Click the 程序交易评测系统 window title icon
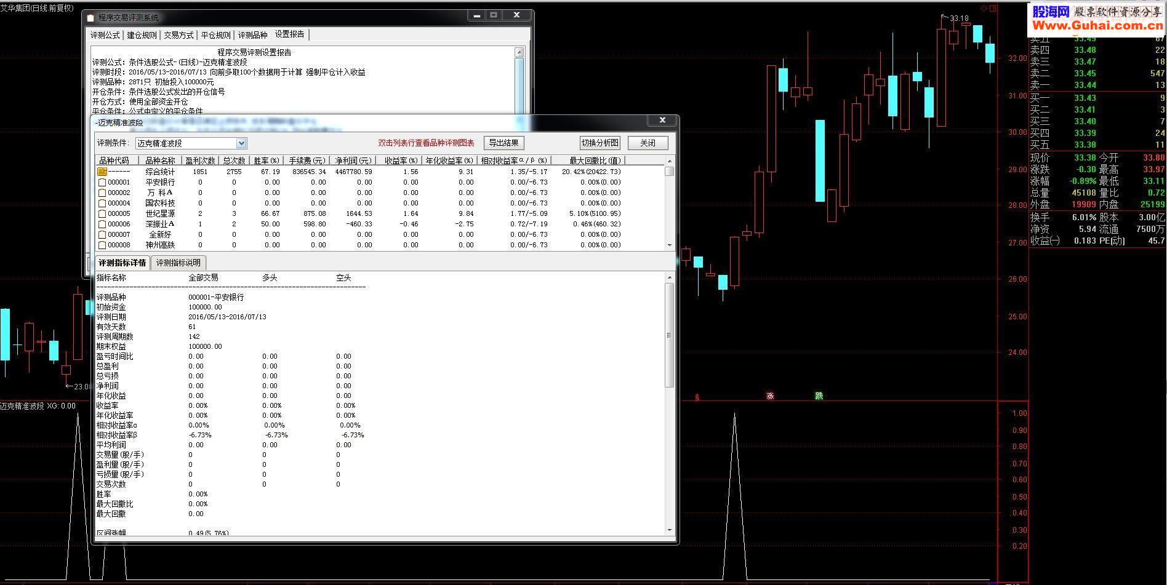 click(x=90, y=18)
